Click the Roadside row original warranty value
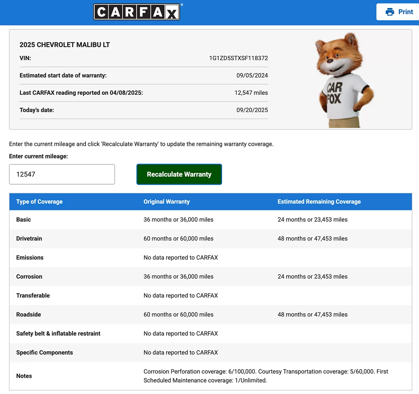Image resolution: width=419 pixels, height=394 pixels. click(178, 315)
